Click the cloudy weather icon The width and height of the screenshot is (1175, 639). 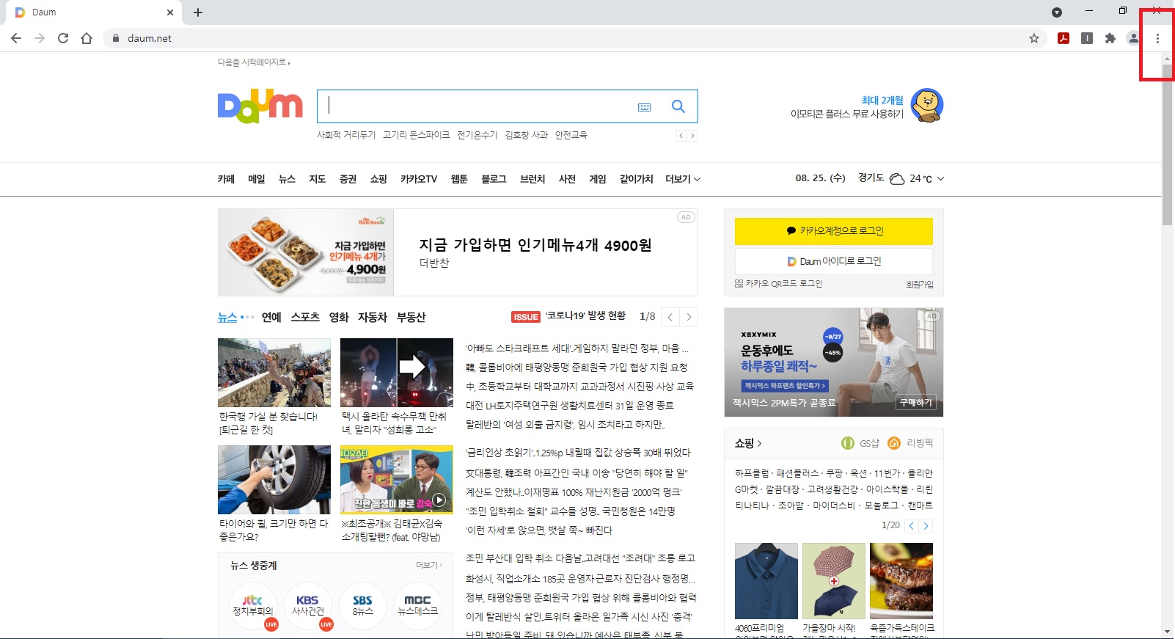pyautogui.click(x=897, y=179)
